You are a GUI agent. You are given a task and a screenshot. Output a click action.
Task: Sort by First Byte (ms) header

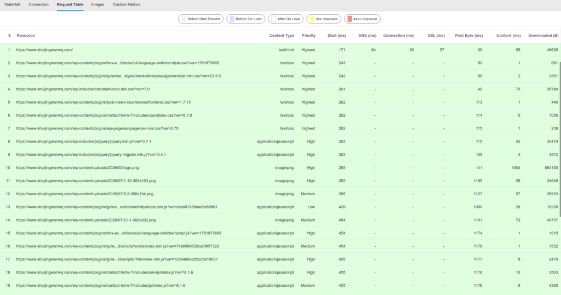click(x=469, y=36)
